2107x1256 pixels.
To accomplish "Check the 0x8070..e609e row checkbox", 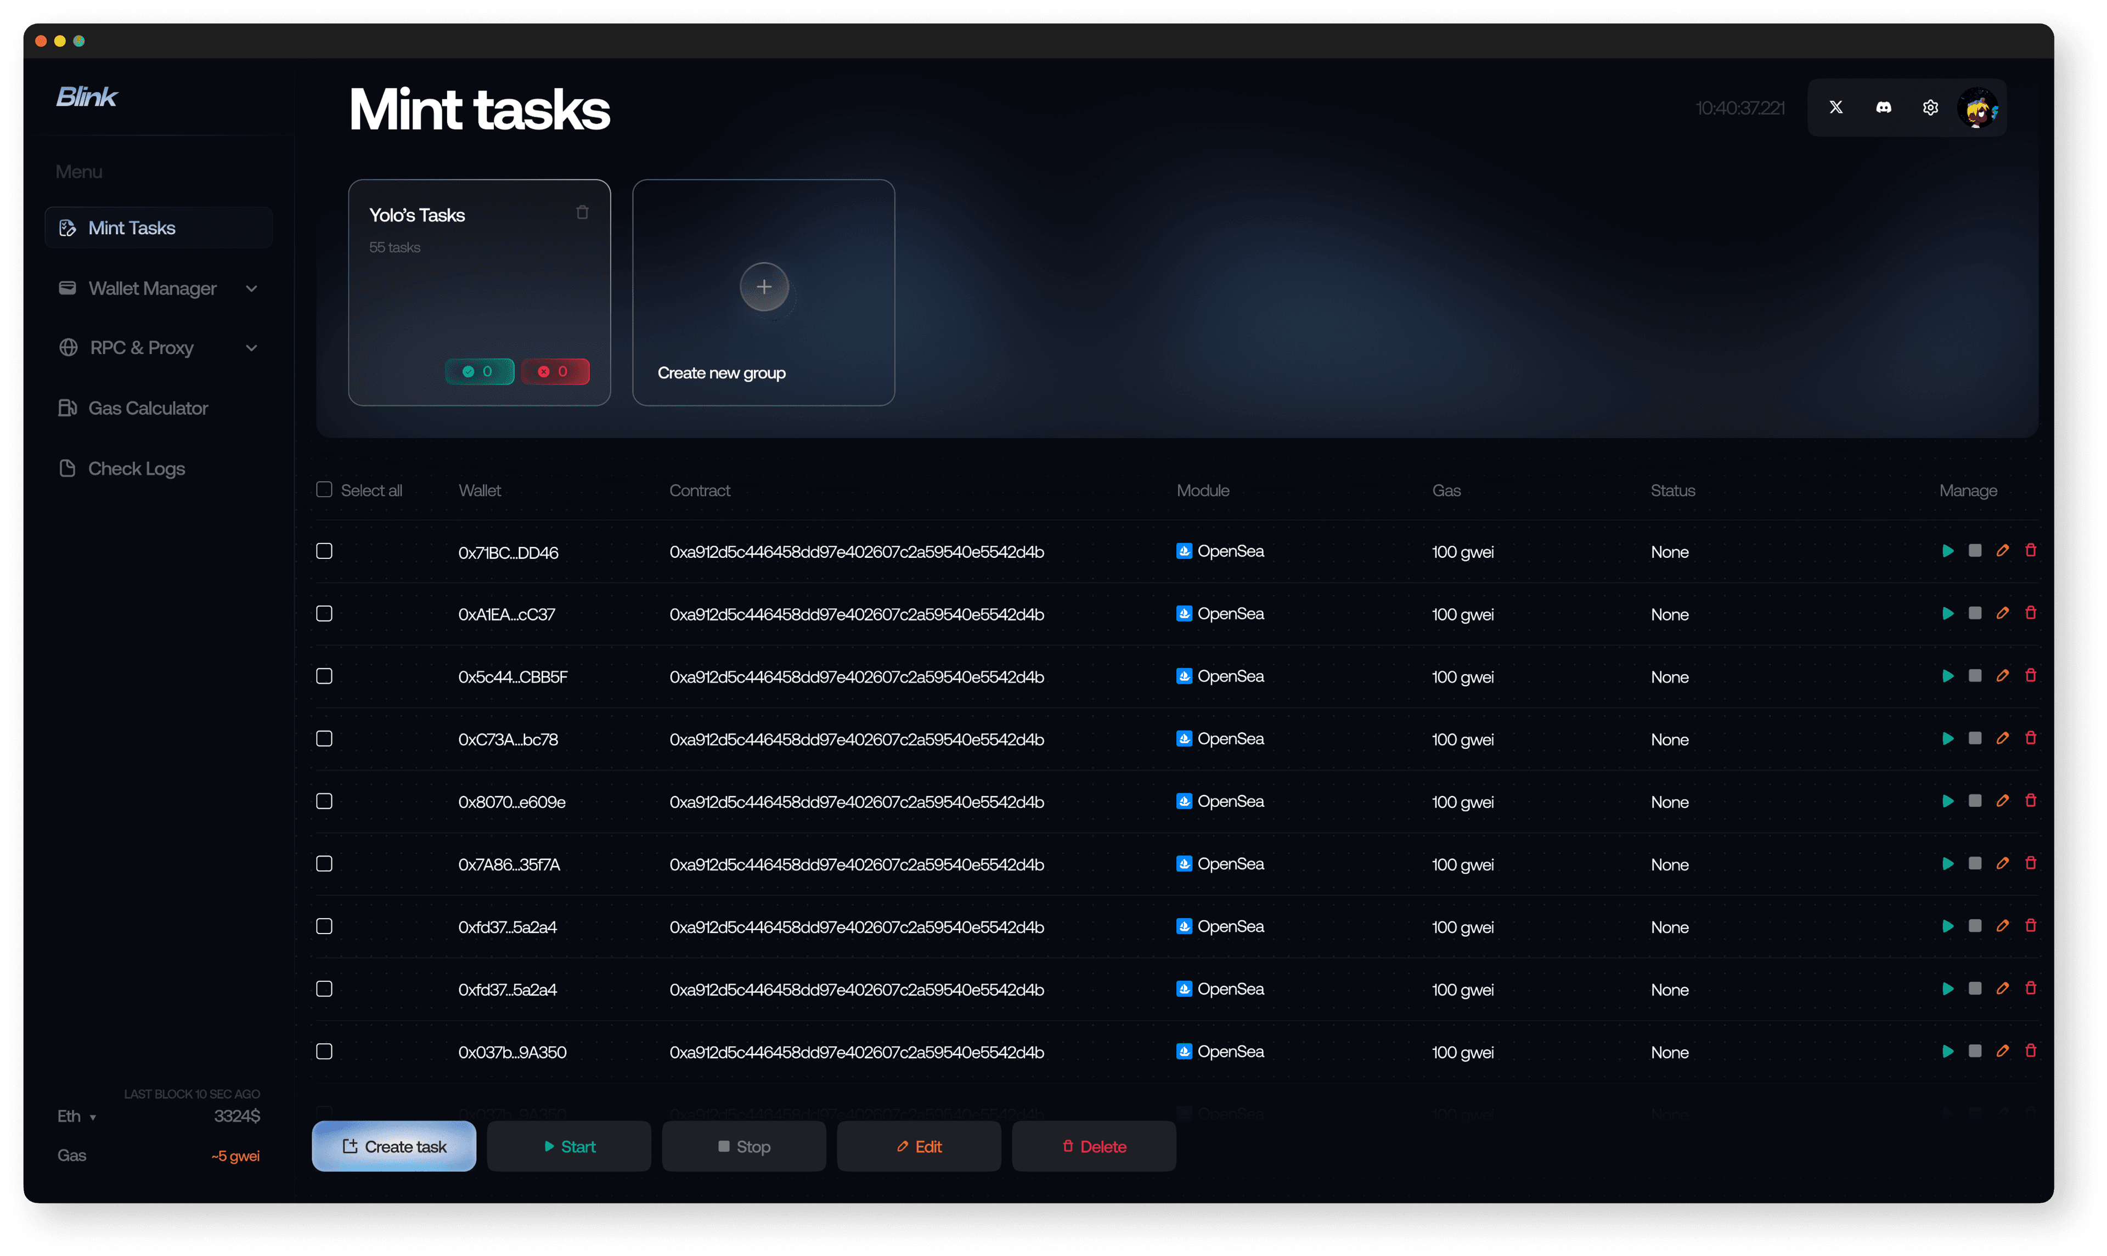I will (323, 801).
